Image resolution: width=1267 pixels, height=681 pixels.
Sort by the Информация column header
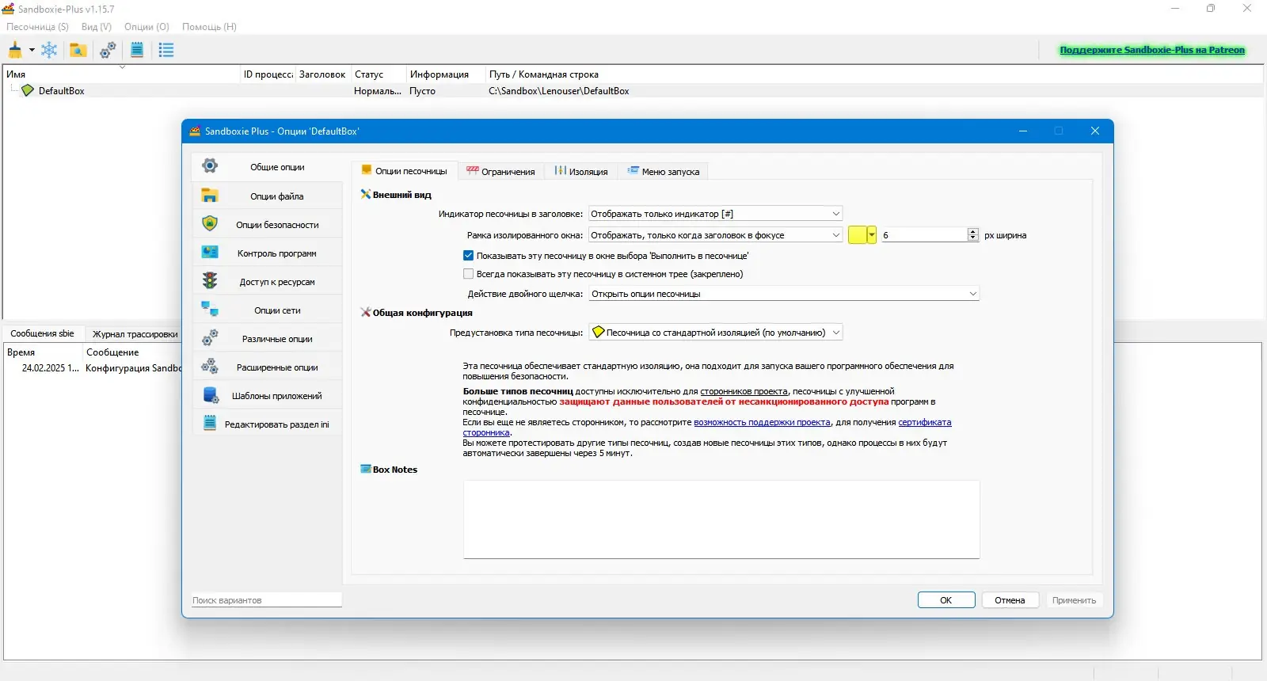click(x=446, y=74)
